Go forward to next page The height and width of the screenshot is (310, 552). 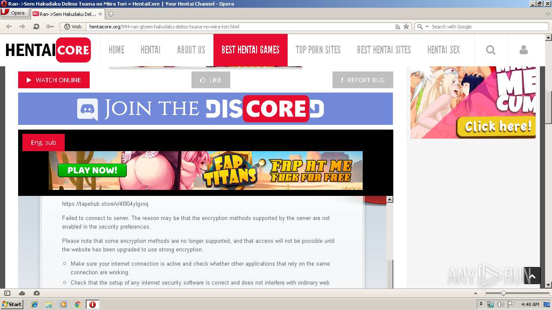point(22,27)
